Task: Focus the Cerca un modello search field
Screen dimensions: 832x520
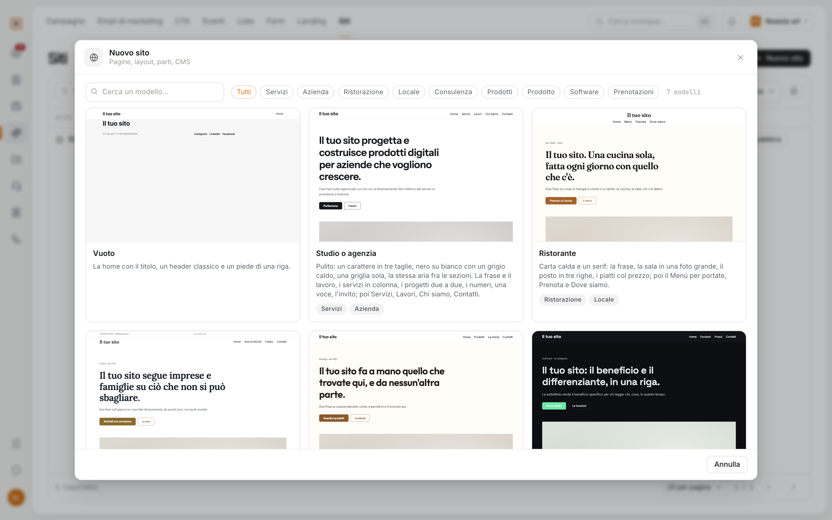Action: coord(155,92)
